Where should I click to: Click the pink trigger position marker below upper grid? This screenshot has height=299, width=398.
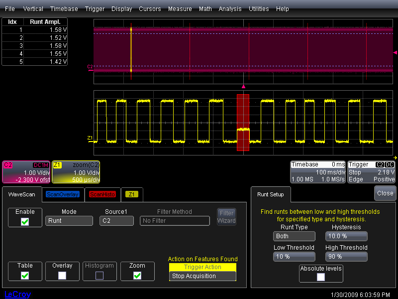pos(243,87)
